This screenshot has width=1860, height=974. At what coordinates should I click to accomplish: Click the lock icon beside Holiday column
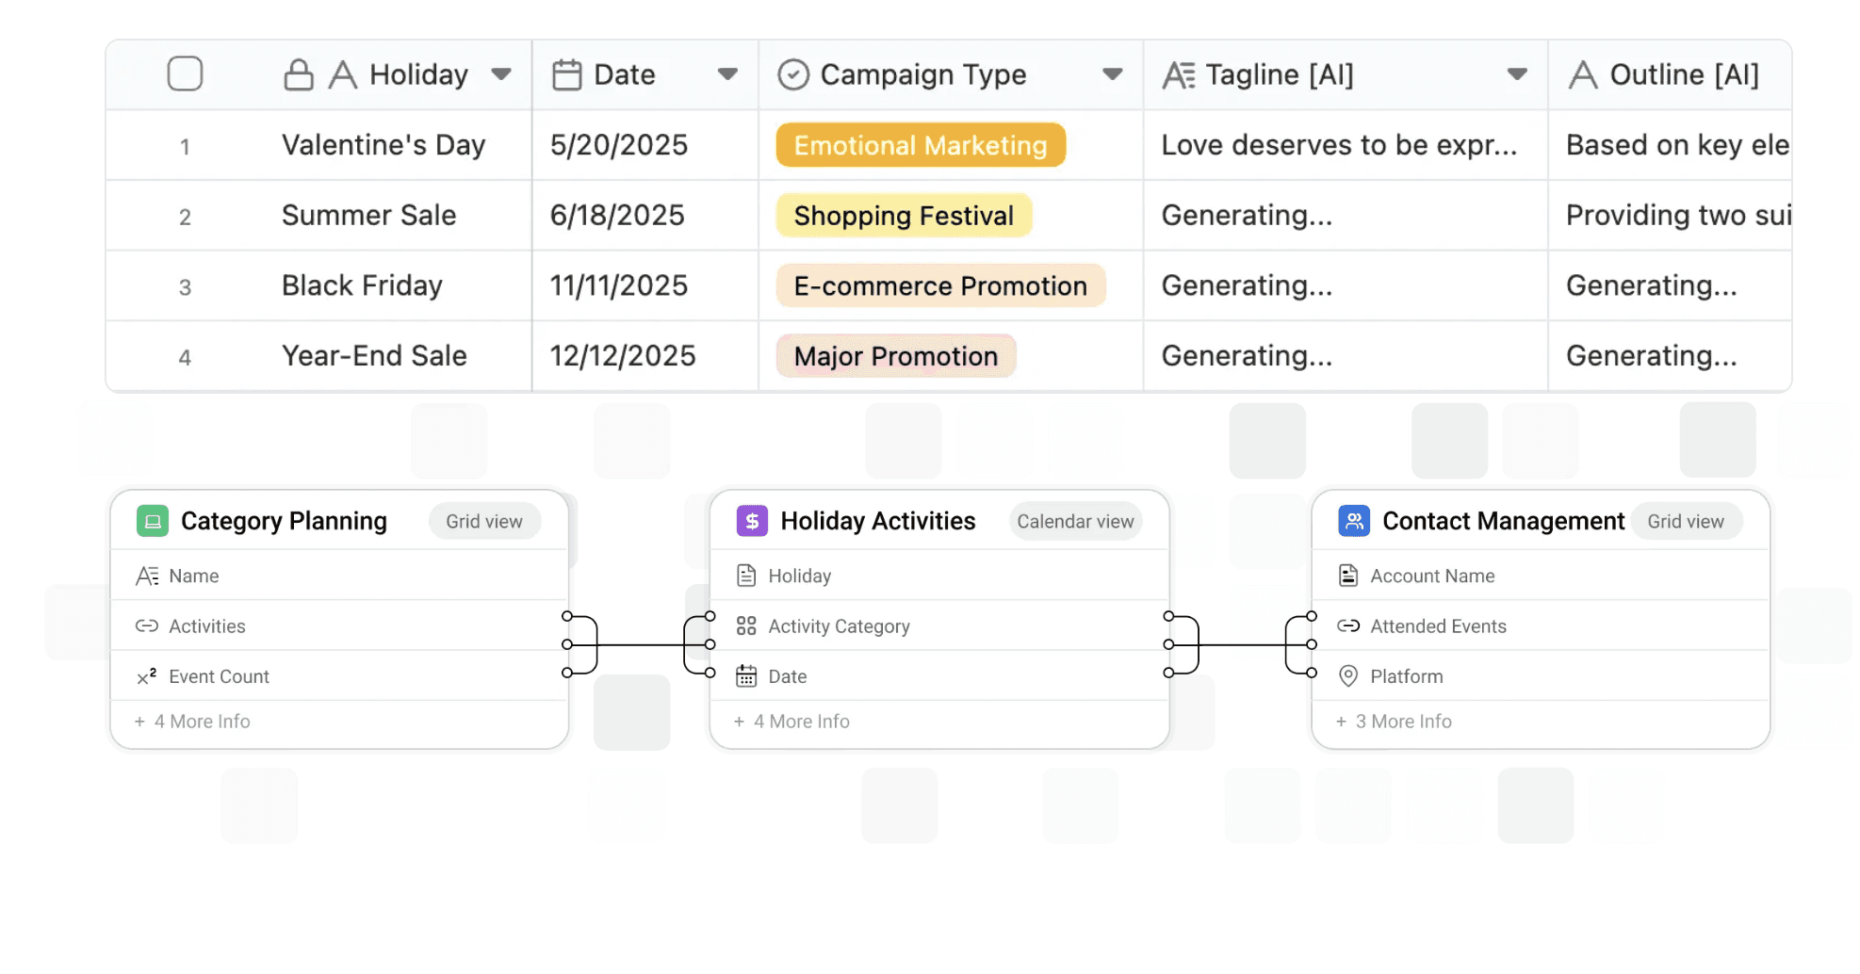pos(299,74)
